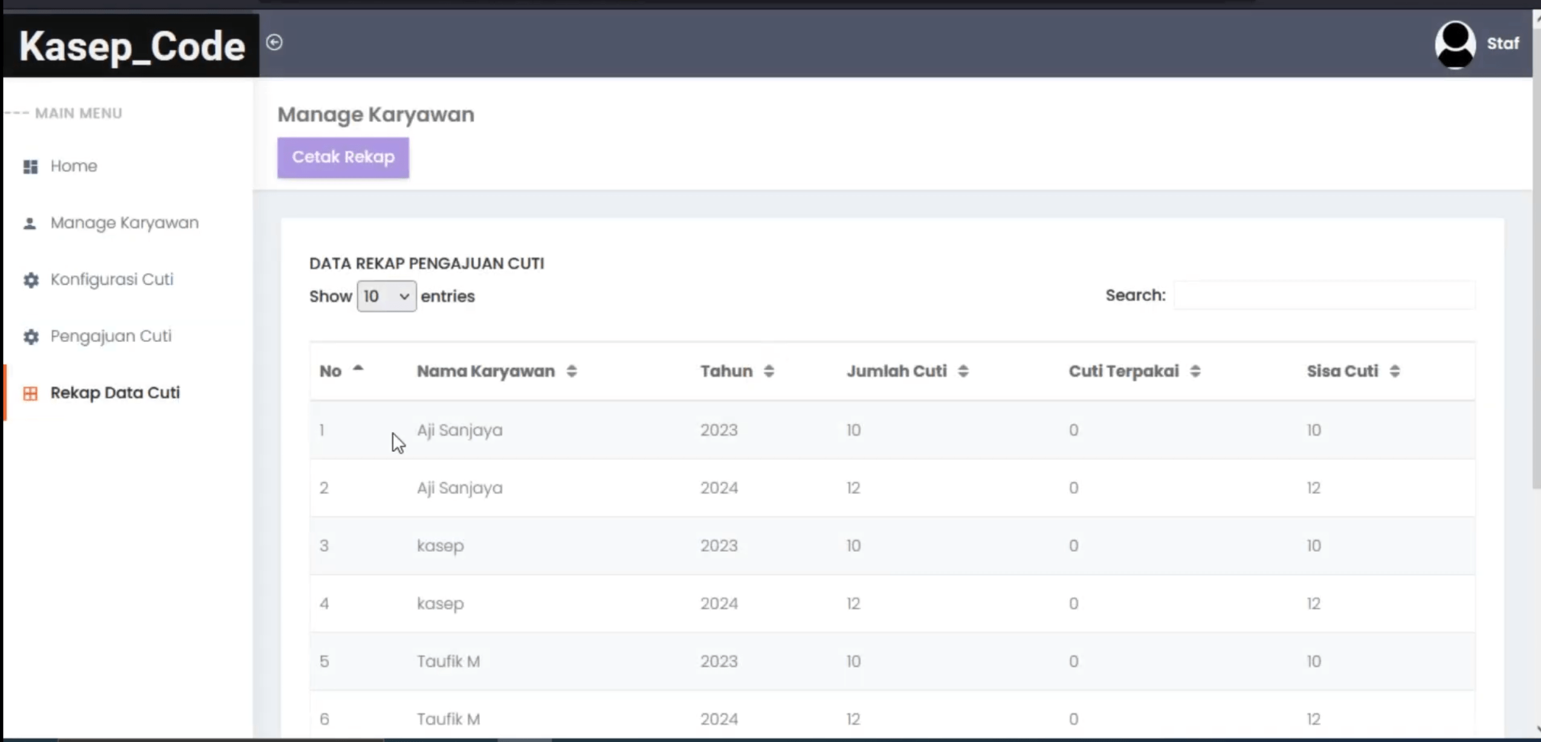Select Taufik M in row 6
The image size is (1541, 742).
[x=448, y=719]
